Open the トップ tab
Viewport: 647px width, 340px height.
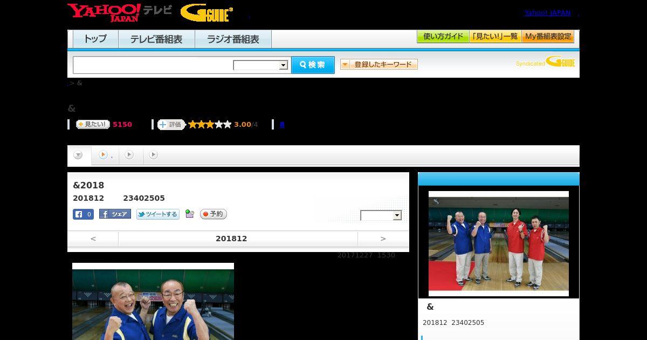95,39
